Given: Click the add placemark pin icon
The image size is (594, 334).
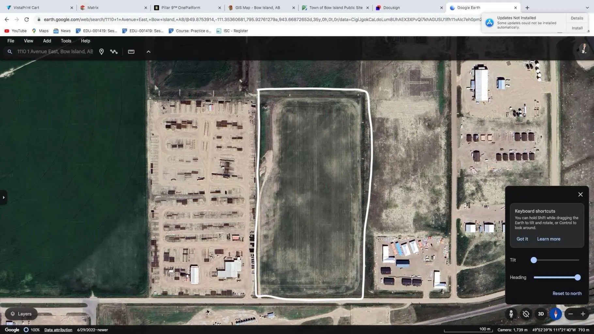Looking at the screenshot, I should tap(102, 52).
